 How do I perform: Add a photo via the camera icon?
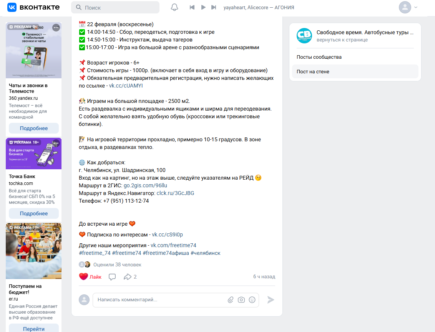(x=241, y=300)
